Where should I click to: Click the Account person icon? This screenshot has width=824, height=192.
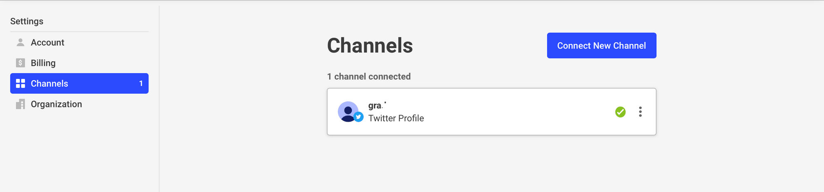click(20, 42)
